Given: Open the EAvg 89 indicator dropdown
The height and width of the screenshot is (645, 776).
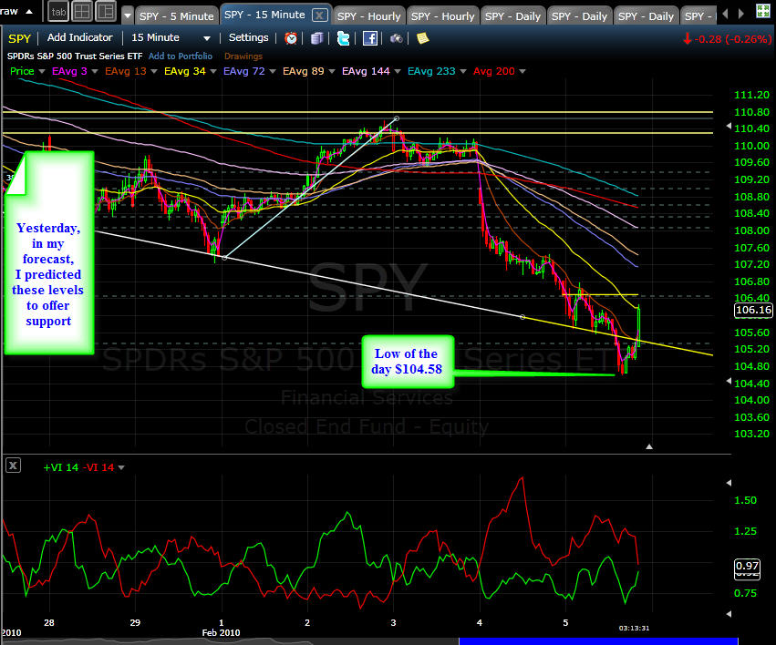Looking at the screenshot, I should (x=332, y=72).
